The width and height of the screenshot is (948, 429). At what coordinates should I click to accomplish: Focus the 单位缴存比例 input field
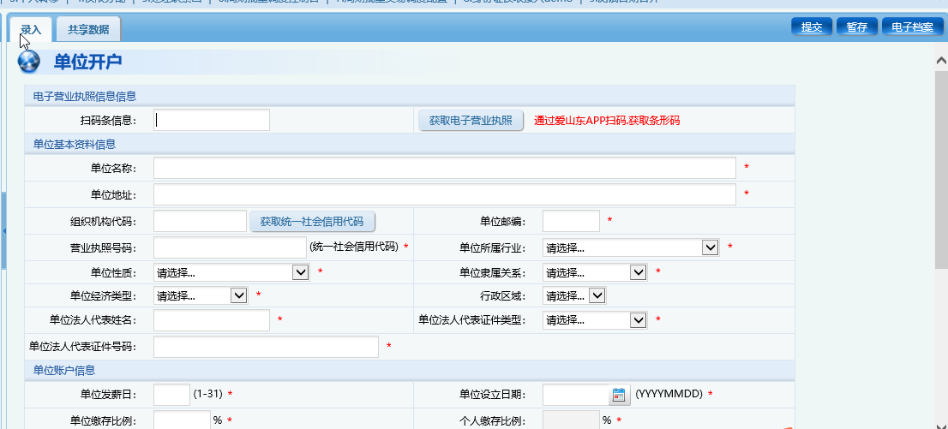(x=182, y=420)
